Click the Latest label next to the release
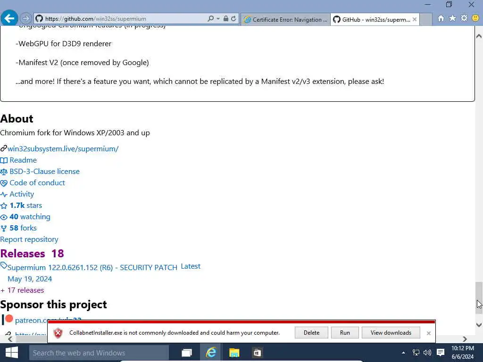The height and width of the screenshot is (362, 483). coord(191,266)
